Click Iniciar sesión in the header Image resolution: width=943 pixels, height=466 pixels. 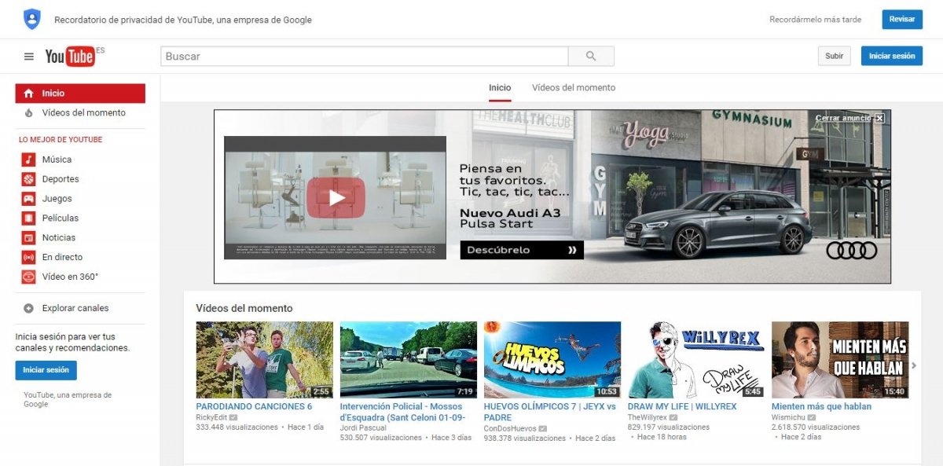point(892,56)
